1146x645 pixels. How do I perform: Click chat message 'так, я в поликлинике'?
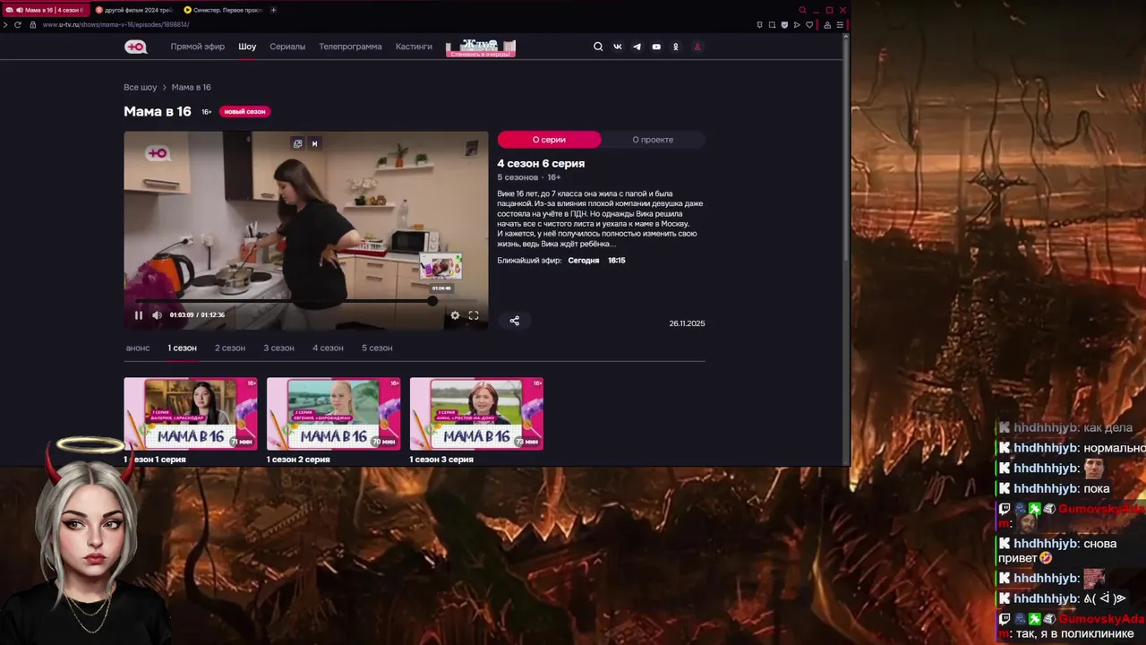tap(1074, 634)
